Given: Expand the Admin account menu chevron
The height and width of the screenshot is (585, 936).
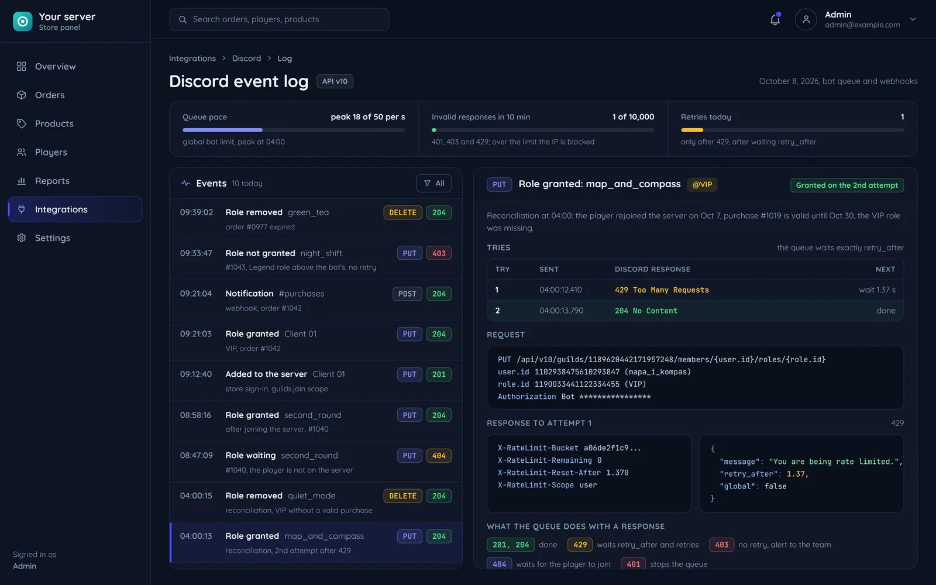Looking at the screenshot, I should tap(913, 20).
